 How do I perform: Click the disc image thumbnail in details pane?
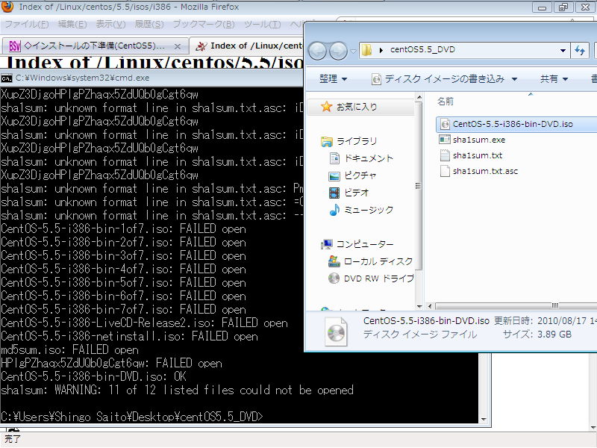tap(337, 332)
